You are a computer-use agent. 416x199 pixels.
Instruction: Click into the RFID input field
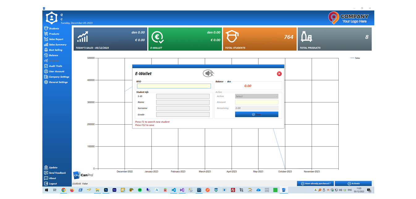(x=174, y=86)
